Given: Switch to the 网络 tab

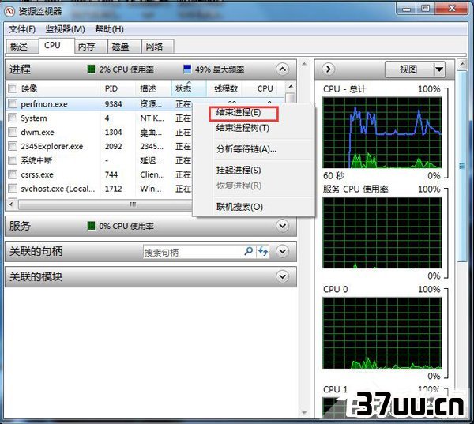Looking at the screenshot, I should (x=157, y=47).
